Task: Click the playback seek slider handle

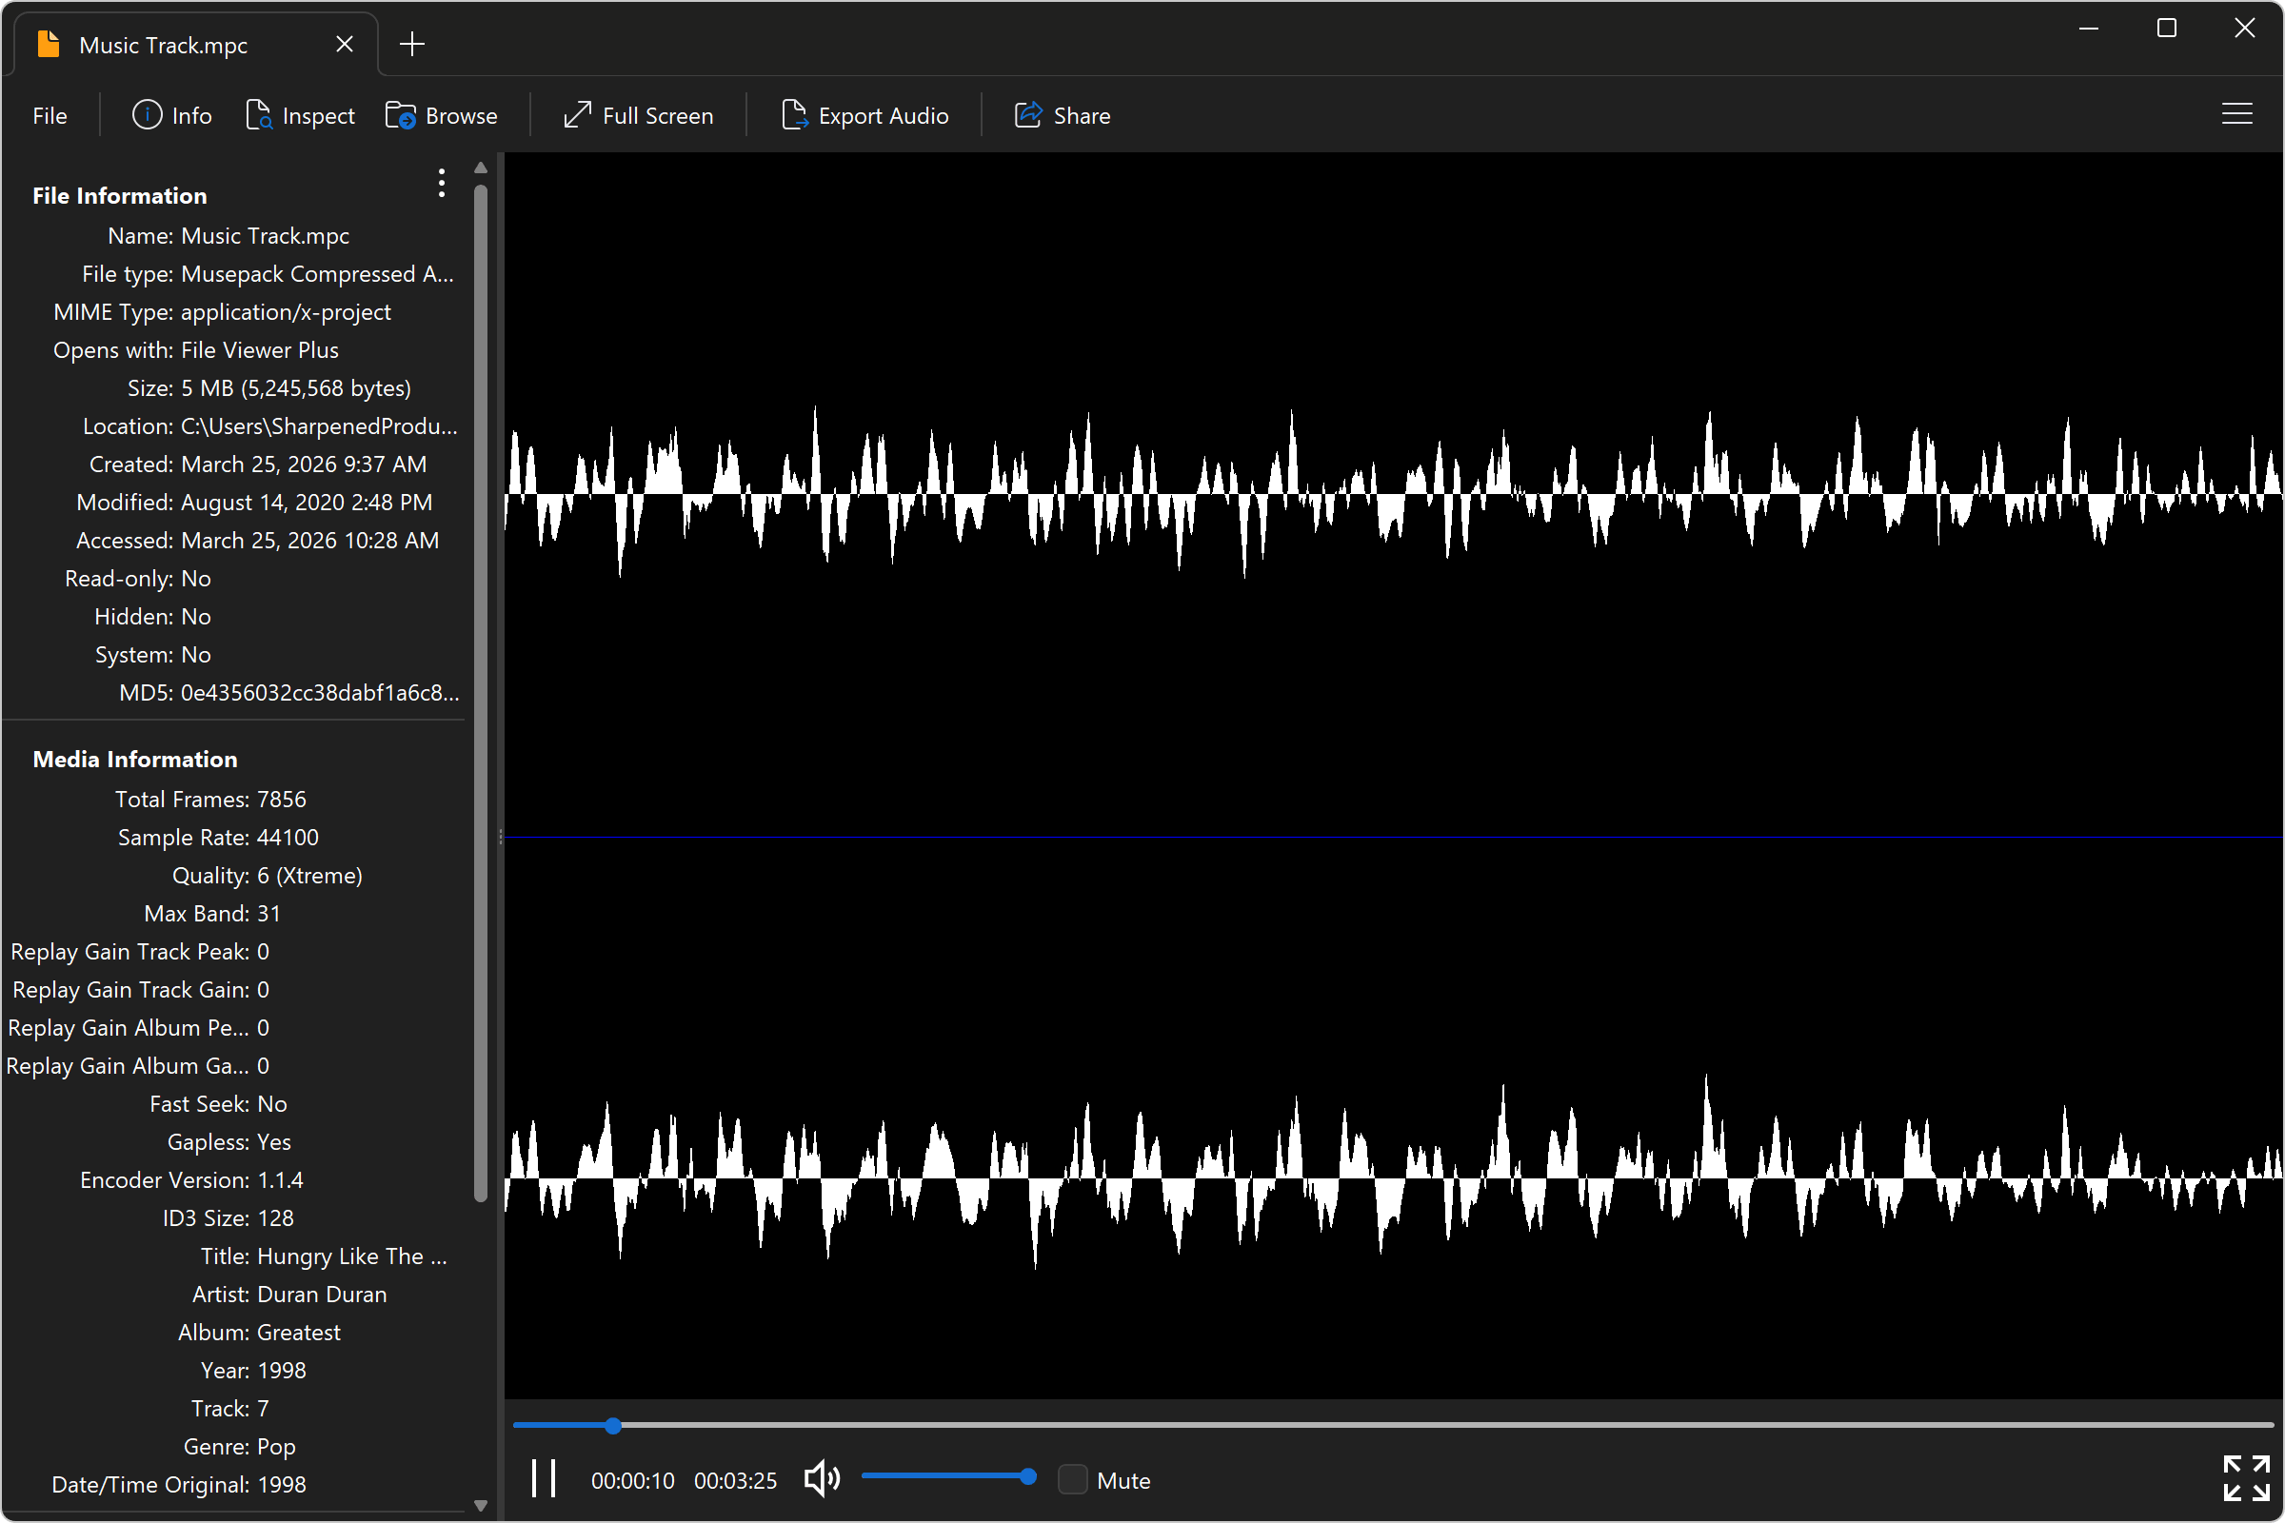Action: [613, 1425]
